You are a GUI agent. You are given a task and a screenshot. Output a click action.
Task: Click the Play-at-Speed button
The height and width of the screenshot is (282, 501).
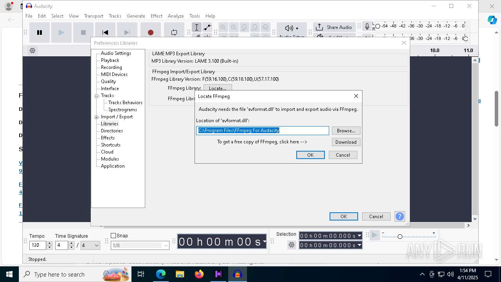pyautogui.click(x=375, y=235)
